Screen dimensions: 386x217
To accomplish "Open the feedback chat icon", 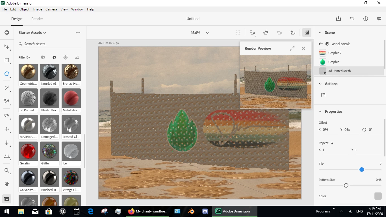I will click(379, 19).
